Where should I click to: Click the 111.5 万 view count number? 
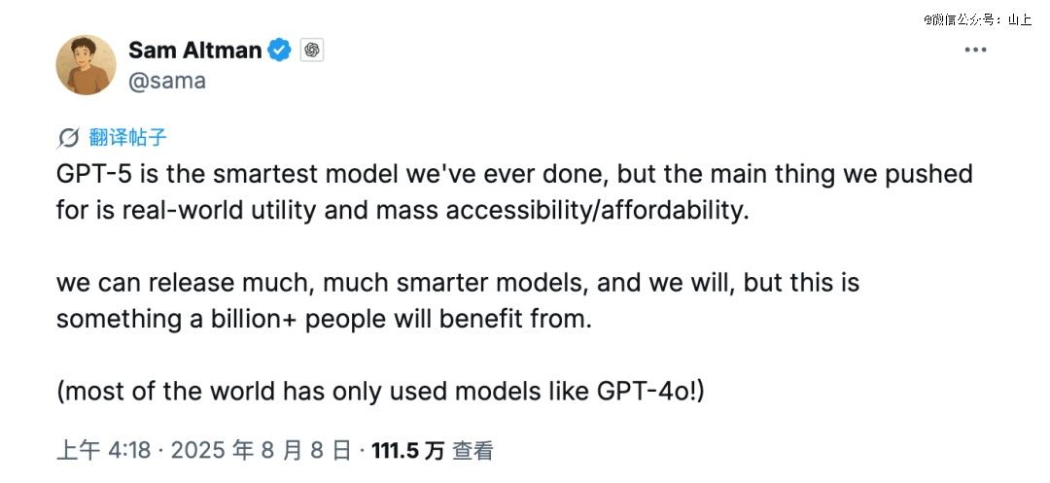pos(408,451)
